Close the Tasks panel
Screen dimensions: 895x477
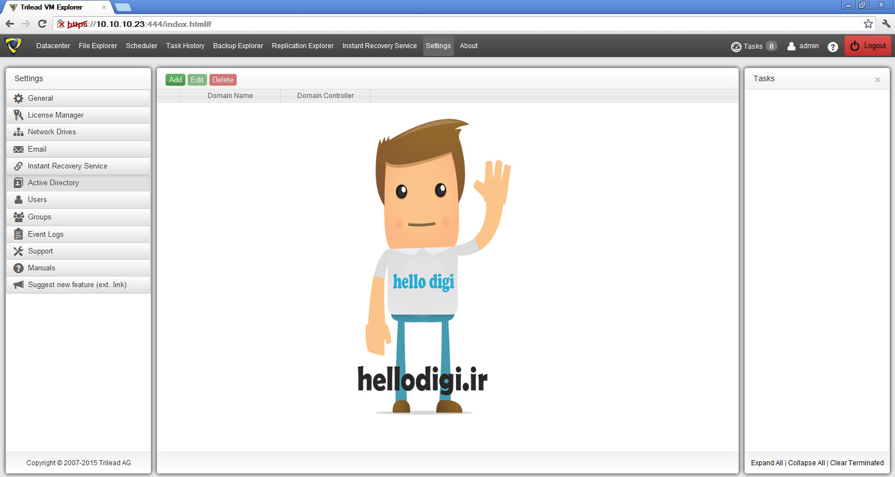[x=878, y=80]
